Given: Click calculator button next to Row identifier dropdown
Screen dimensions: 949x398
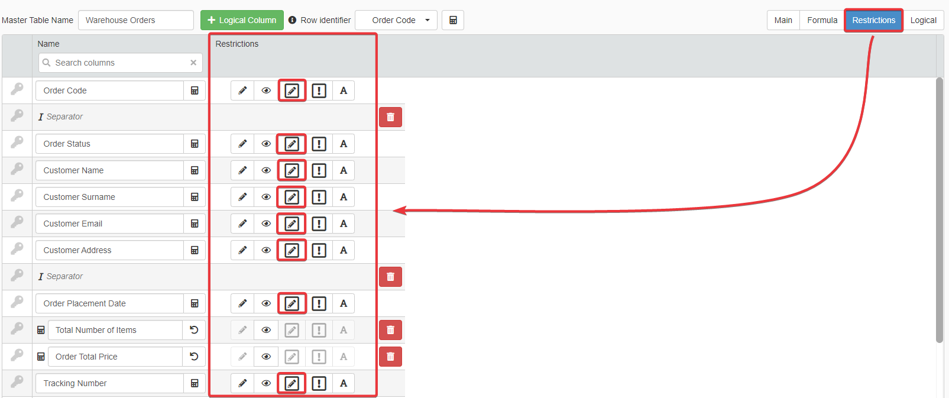Looking at the screenshot, I should (x=453, y=20).
